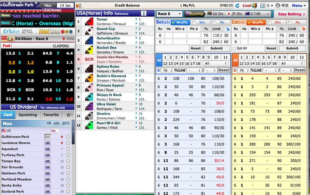
Task: Click Dublin's Diamond jockey silk icon
Action: (x=89, y=78)
